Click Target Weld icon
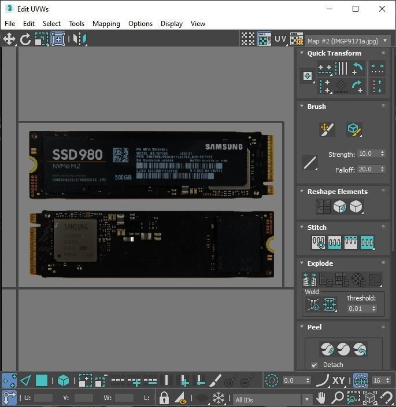Screen dimensions: 396x407 [x=313, y=305]
